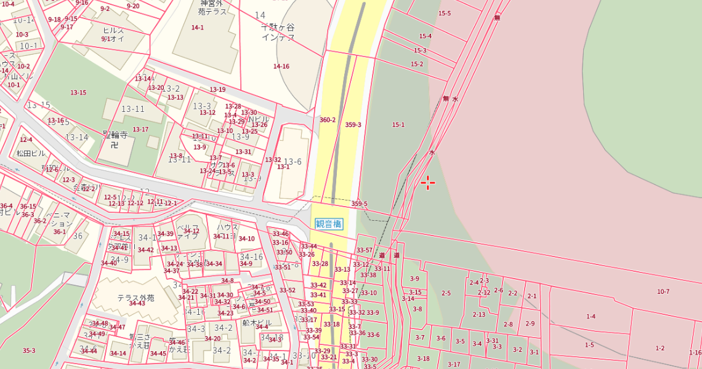
Task: Click the temple symbol below 聖輪寺
Action: pos(114,145)
